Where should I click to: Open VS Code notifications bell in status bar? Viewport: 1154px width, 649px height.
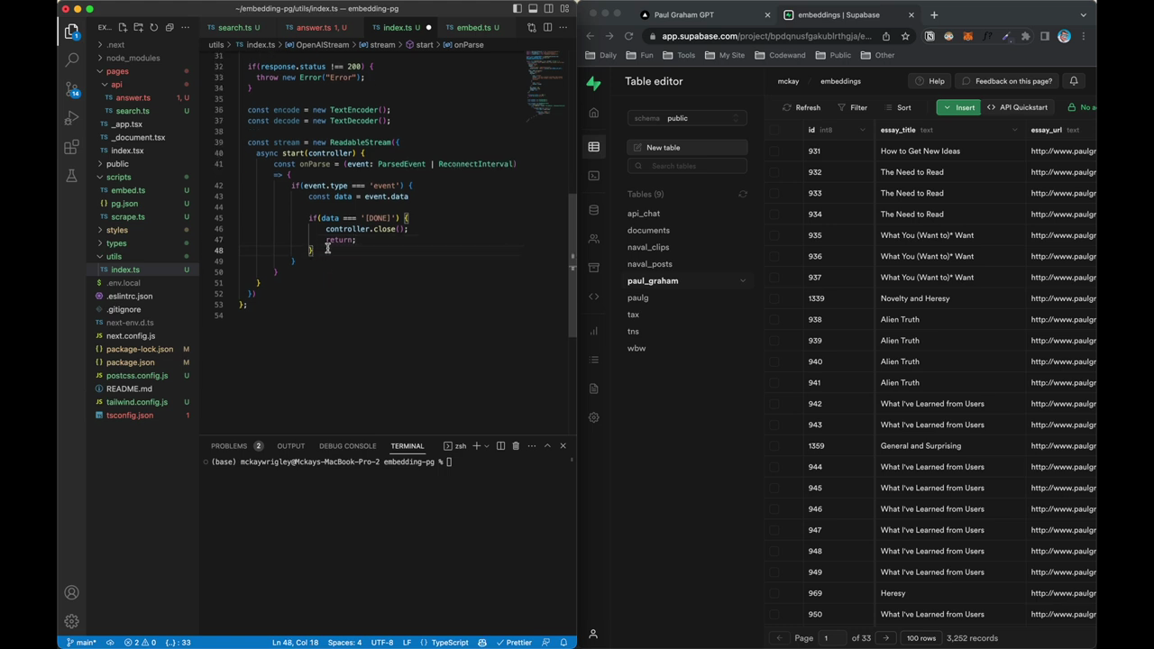click(563, 643)
